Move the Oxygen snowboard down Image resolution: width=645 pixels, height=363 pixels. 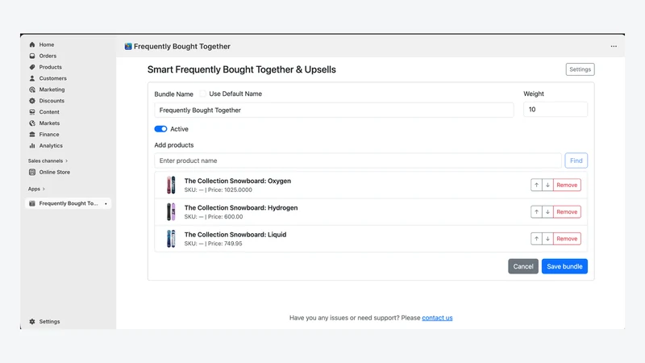[547, 186]
